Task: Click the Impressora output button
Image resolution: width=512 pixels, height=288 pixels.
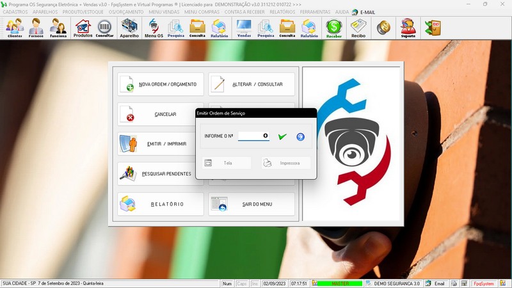Action: 285,163
